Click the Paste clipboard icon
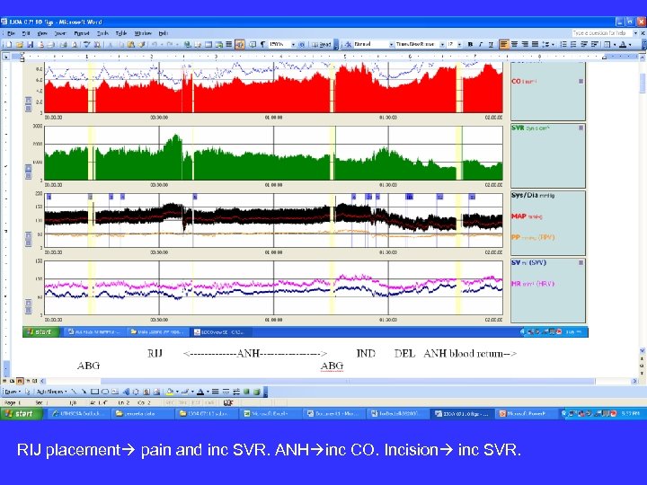Screen dimensions: 647x485 tap(131, 44)
